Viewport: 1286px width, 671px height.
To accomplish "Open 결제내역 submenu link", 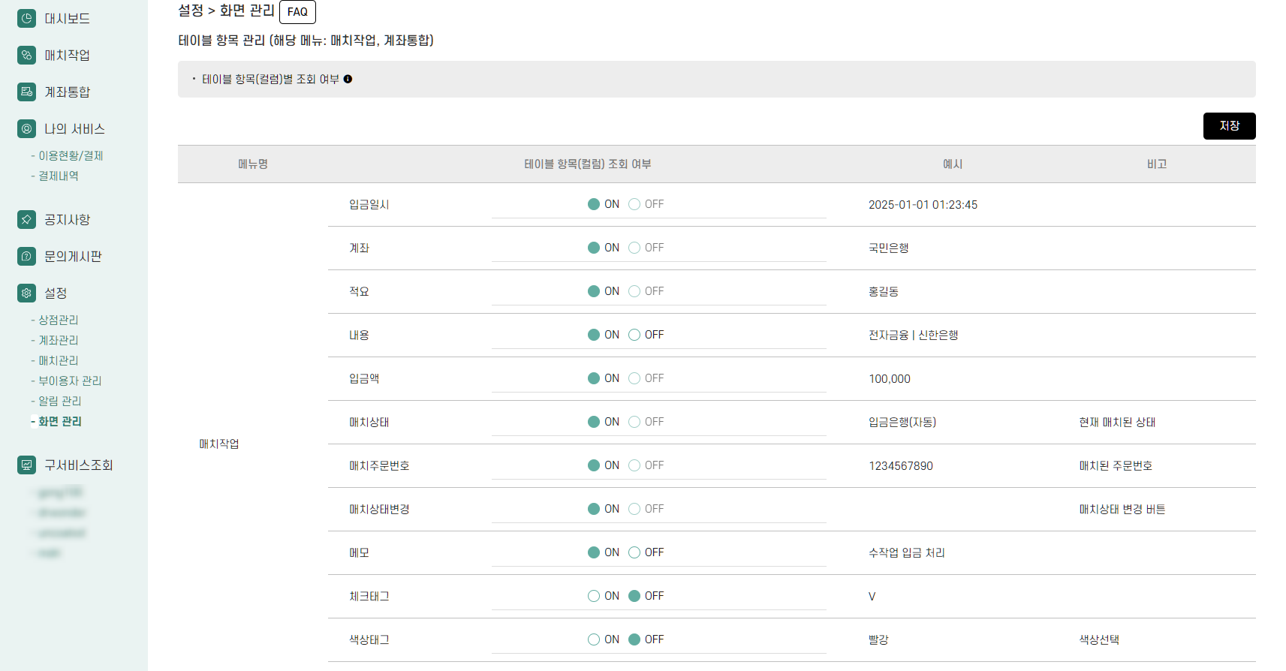I will pos(58,176).
